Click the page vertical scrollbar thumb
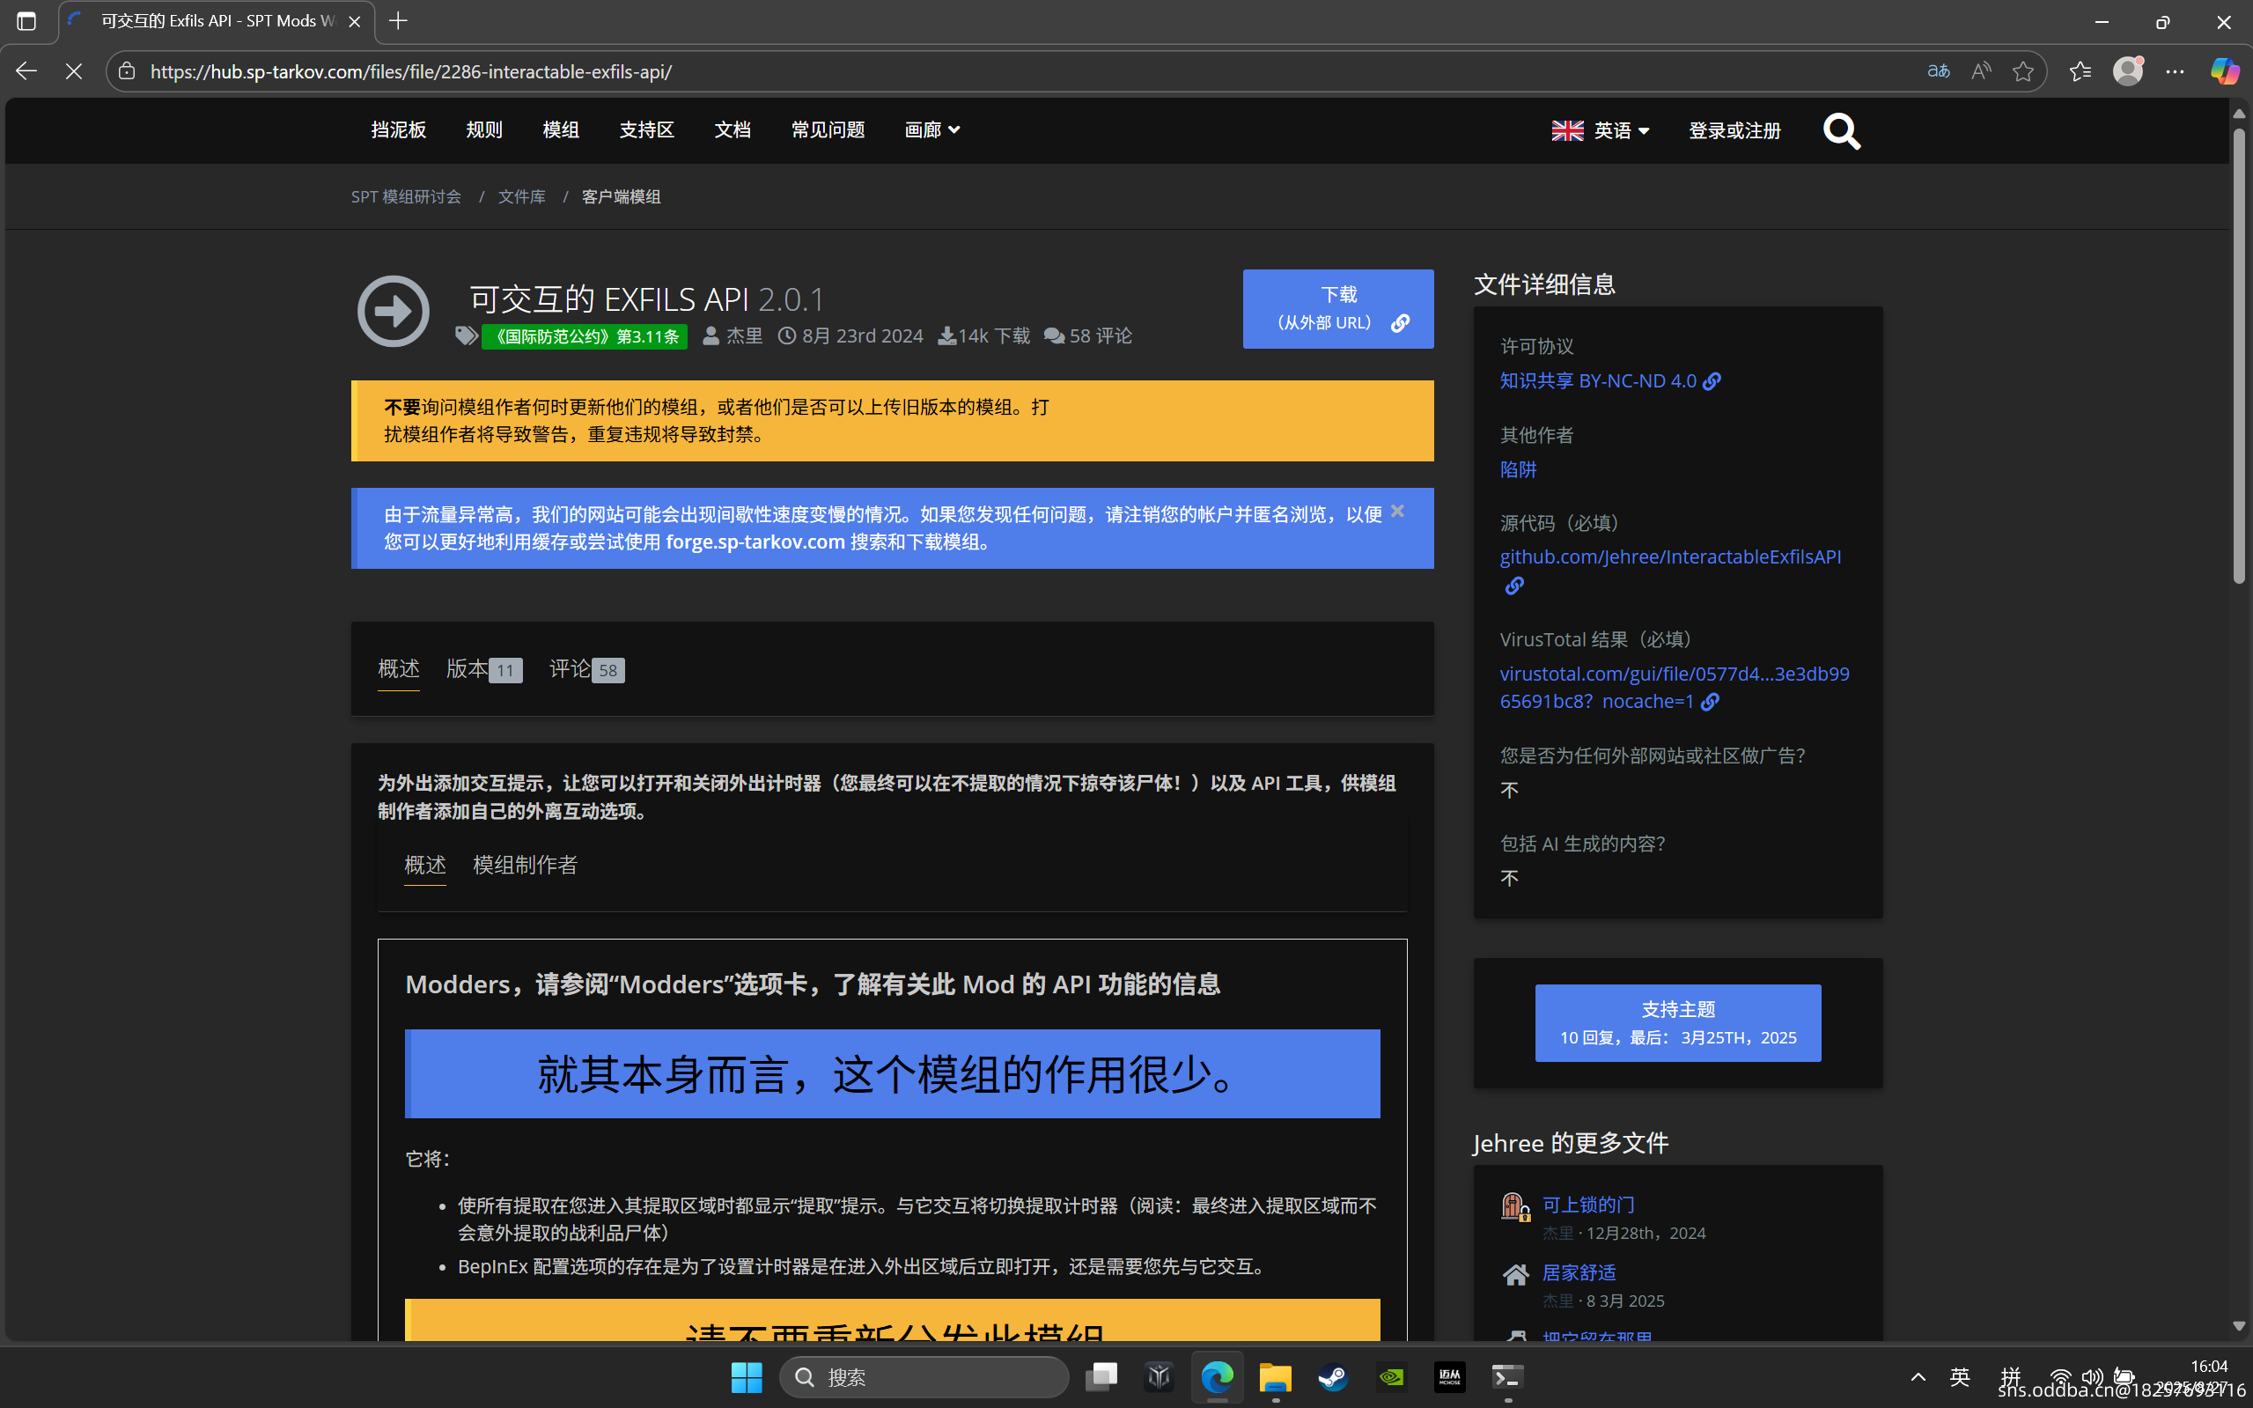This screenshot has width=2253, height=1408. point(2239,356)
